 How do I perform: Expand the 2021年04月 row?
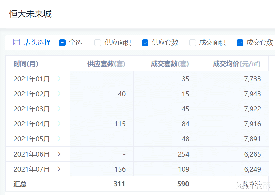(59, 124)
